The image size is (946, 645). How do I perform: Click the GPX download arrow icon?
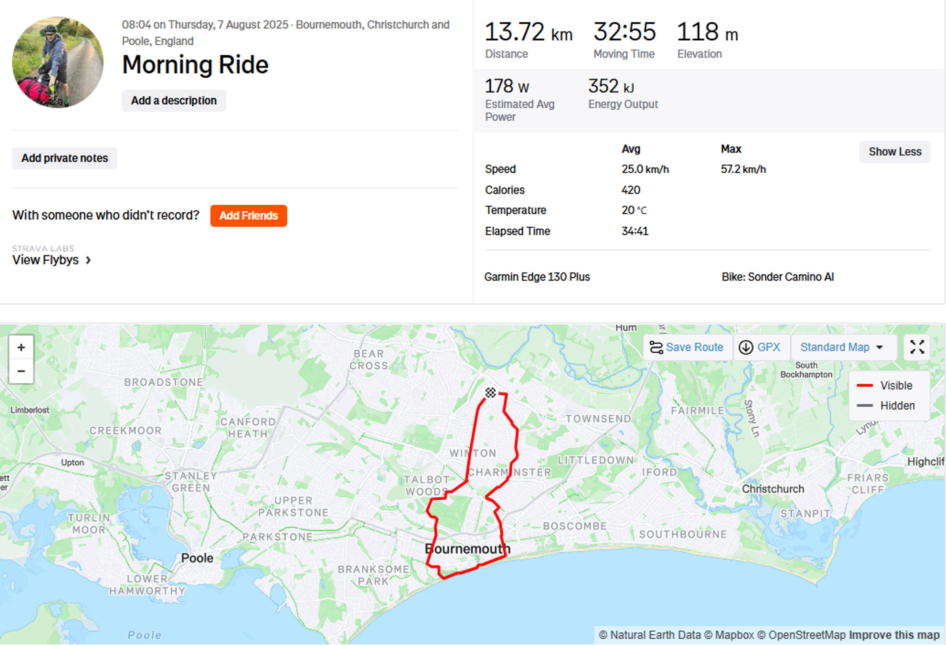click(746, 347)
